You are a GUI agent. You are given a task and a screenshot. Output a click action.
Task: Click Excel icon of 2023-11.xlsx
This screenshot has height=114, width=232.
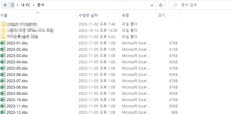click(x=3, y=106)
